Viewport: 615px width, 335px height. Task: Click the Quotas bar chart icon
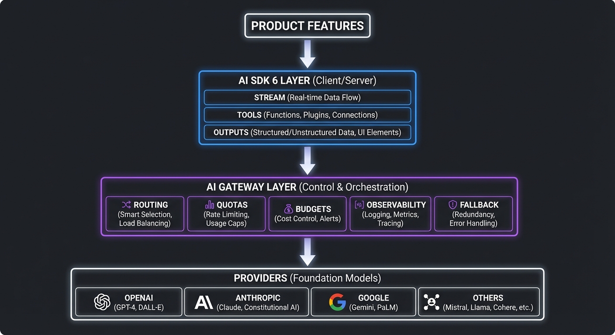[209, 205]
